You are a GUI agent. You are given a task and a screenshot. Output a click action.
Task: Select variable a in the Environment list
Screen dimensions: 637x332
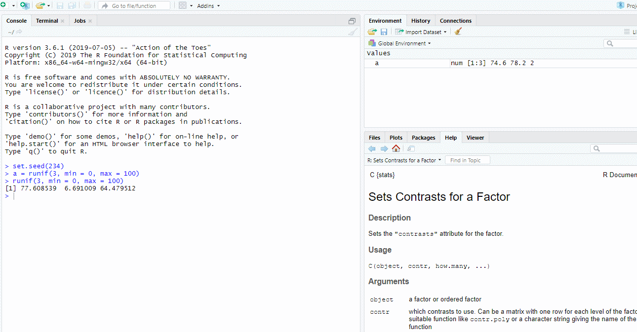point(377,63)
